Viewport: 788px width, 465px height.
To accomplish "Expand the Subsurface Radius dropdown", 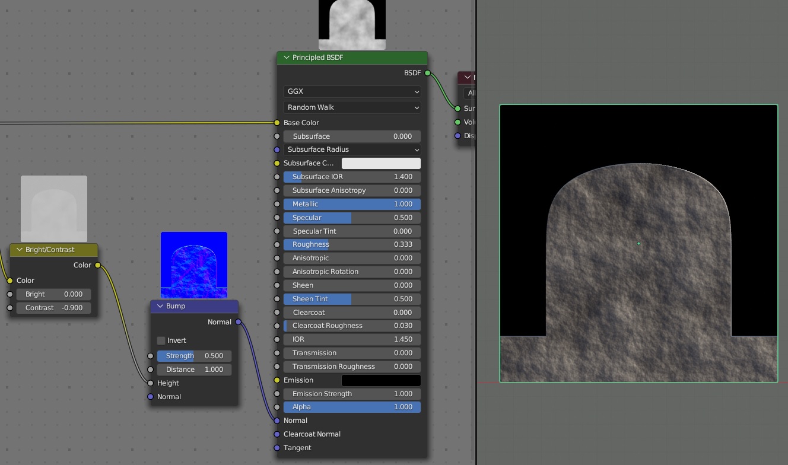I will coord(352,149).
